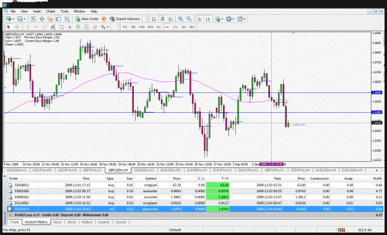This screenshot has width=387, height=235.
Task: Select the Crosshair tool
Action: pos(17,27)
